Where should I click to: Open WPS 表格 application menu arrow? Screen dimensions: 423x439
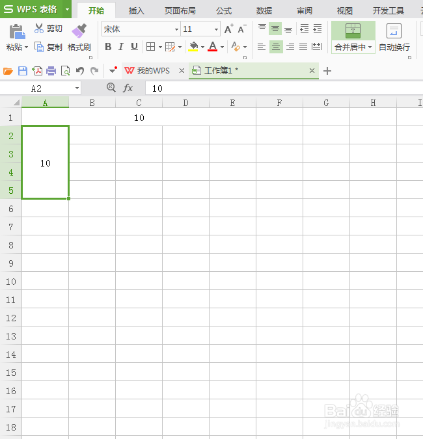(67, 9)
